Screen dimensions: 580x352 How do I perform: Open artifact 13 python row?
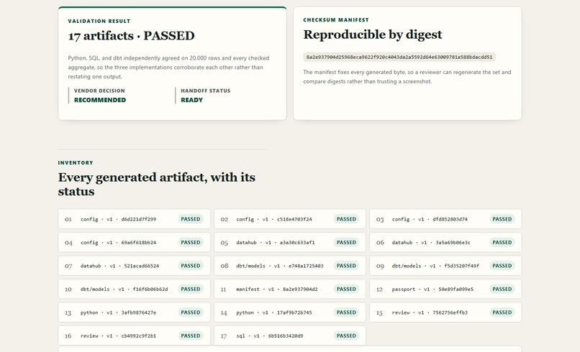pos(134,312)
